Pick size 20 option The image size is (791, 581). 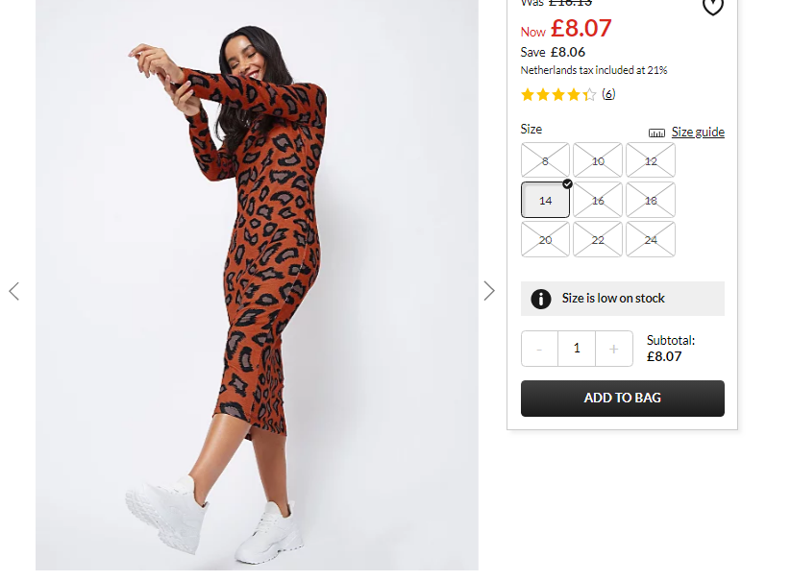[545, 239]
